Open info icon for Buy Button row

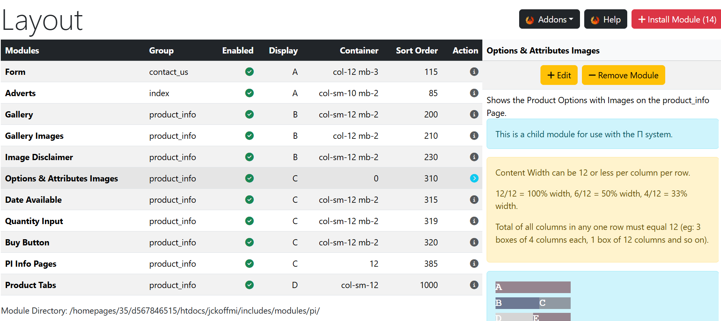pyautogui.click(x=474, y=242)
